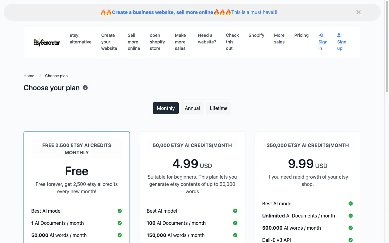This screenshot has height=243, width=389.
Task: Click the Sign up user-plus icon
Action: click(340, 35)
